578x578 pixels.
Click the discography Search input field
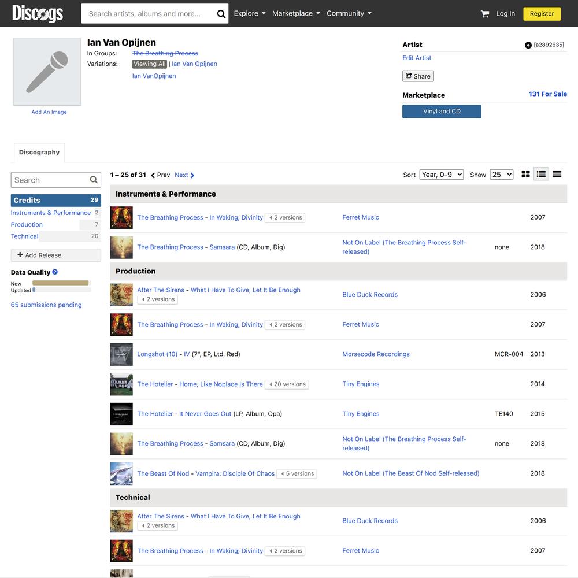(49, 180)
